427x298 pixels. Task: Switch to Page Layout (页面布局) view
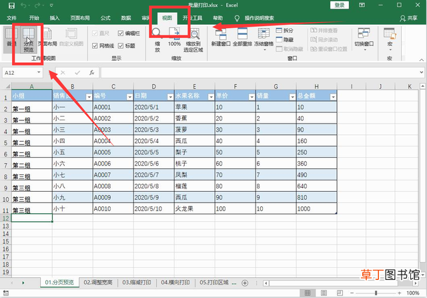47,37
